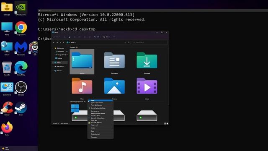Collapse the Quick access tree node
The width and height of the screenshot is (268, 151).
click(53, 48)
